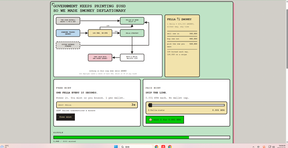
Task: Click 'ONE FELLA EVERY 10 SECONDS.' heading
Action: 77,93
